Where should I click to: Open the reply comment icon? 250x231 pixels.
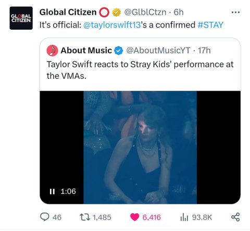tap(45, 217)
